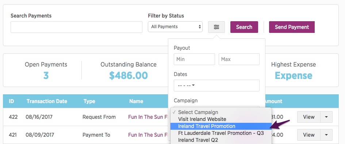Expand the arrow menu beside View for 421
This screenshot has width=345, height=144.
pyautogui.click(x=326, y=135)
